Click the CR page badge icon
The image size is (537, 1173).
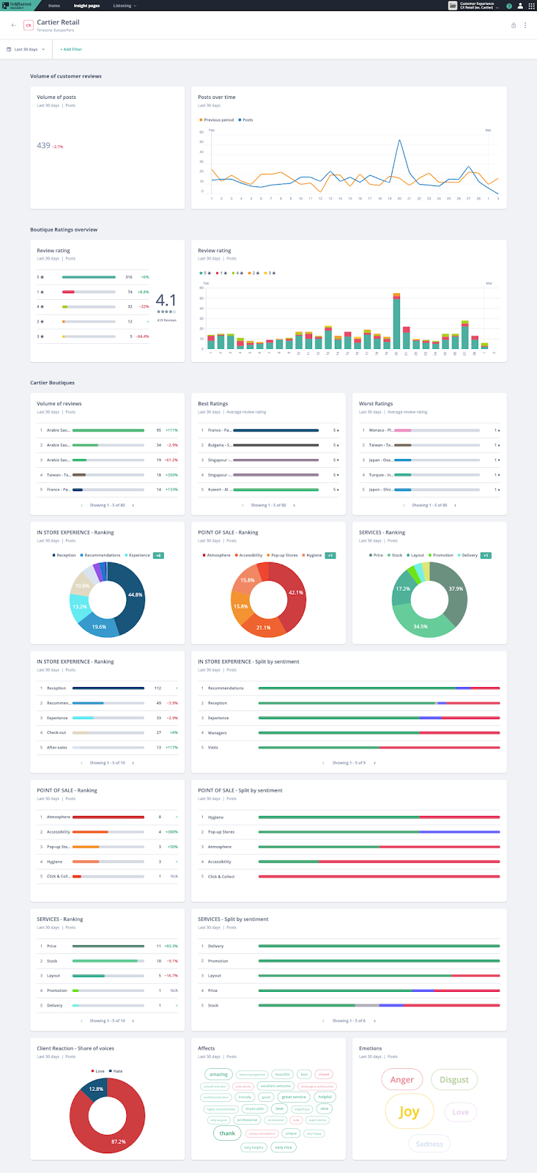29,25
